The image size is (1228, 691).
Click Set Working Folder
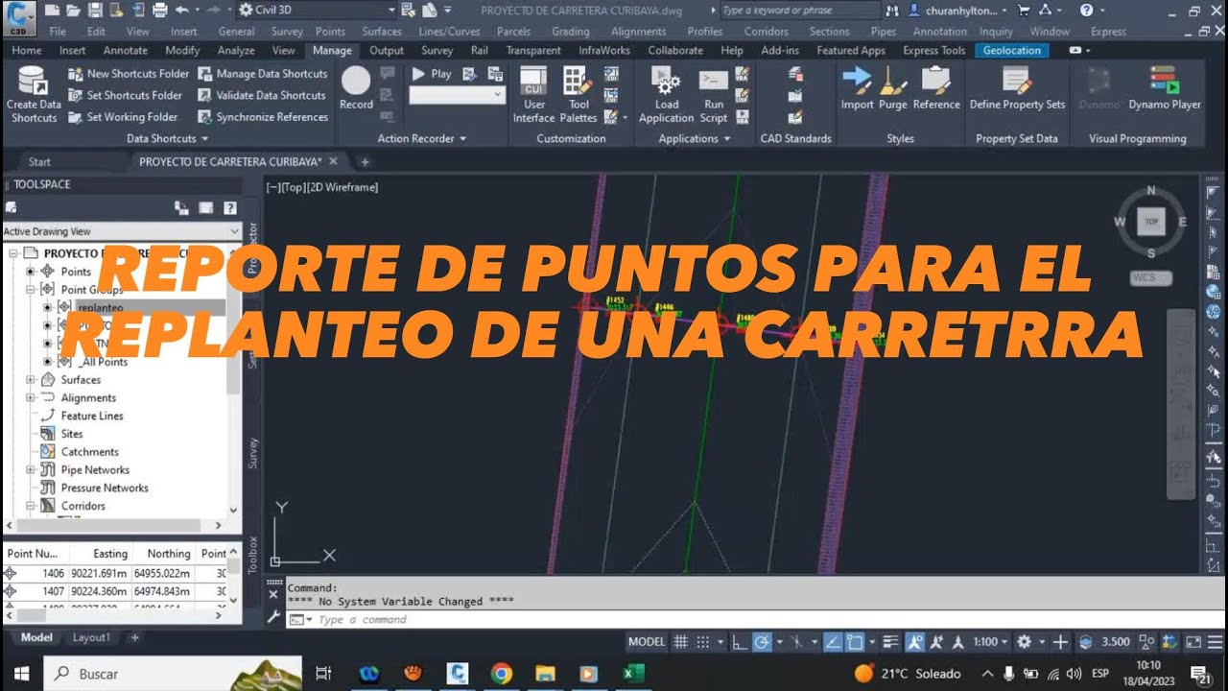(x=123, y=117)
